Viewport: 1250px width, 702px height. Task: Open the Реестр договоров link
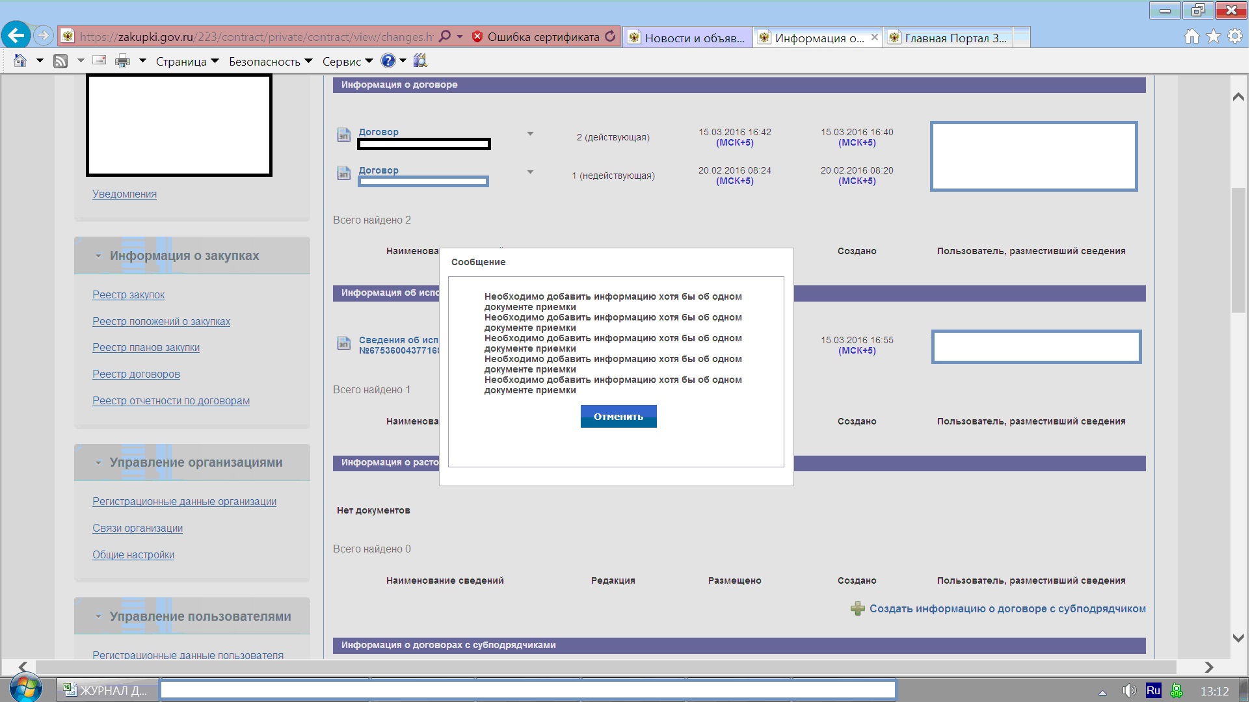[x=136, y=374]
